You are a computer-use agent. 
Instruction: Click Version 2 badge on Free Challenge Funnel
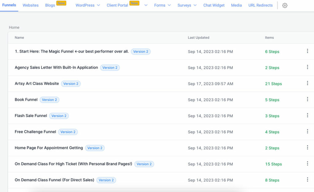click(x=68, y=132)
